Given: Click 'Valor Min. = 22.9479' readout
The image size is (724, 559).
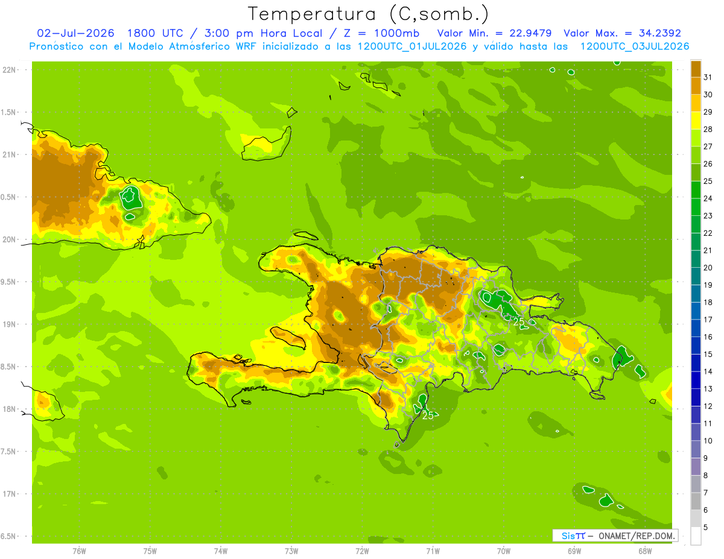Looking at the screenshot, I should (494, 33).
